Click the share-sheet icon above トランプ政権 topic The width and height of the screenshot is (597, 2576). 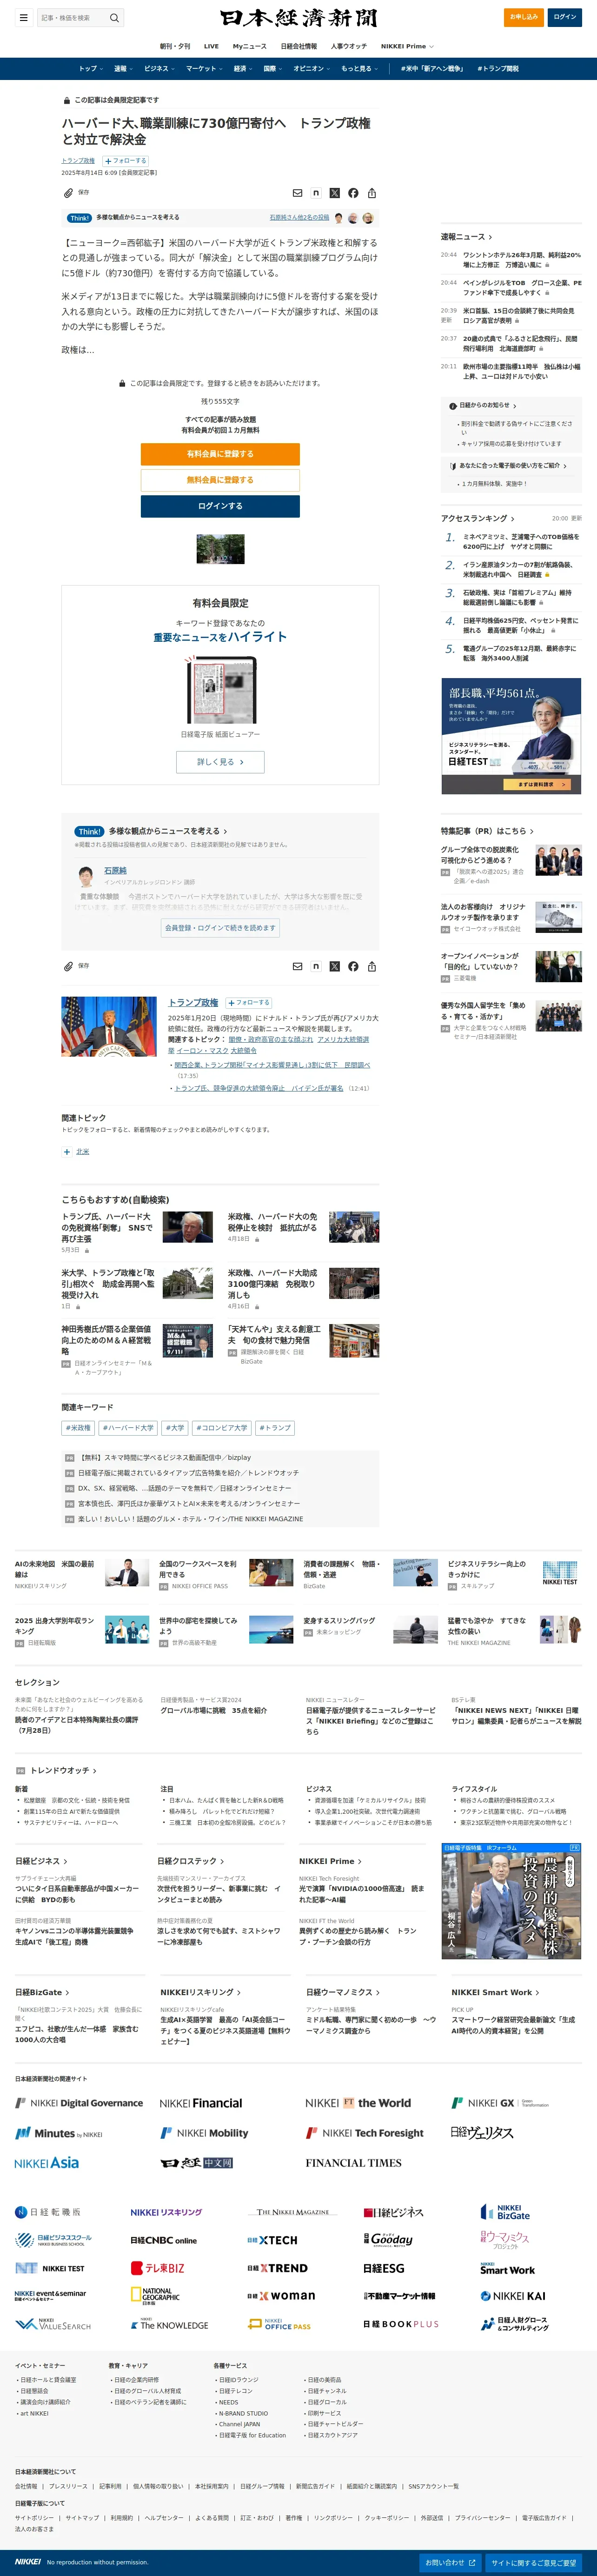pyautogui.click(x=372, y=966)
